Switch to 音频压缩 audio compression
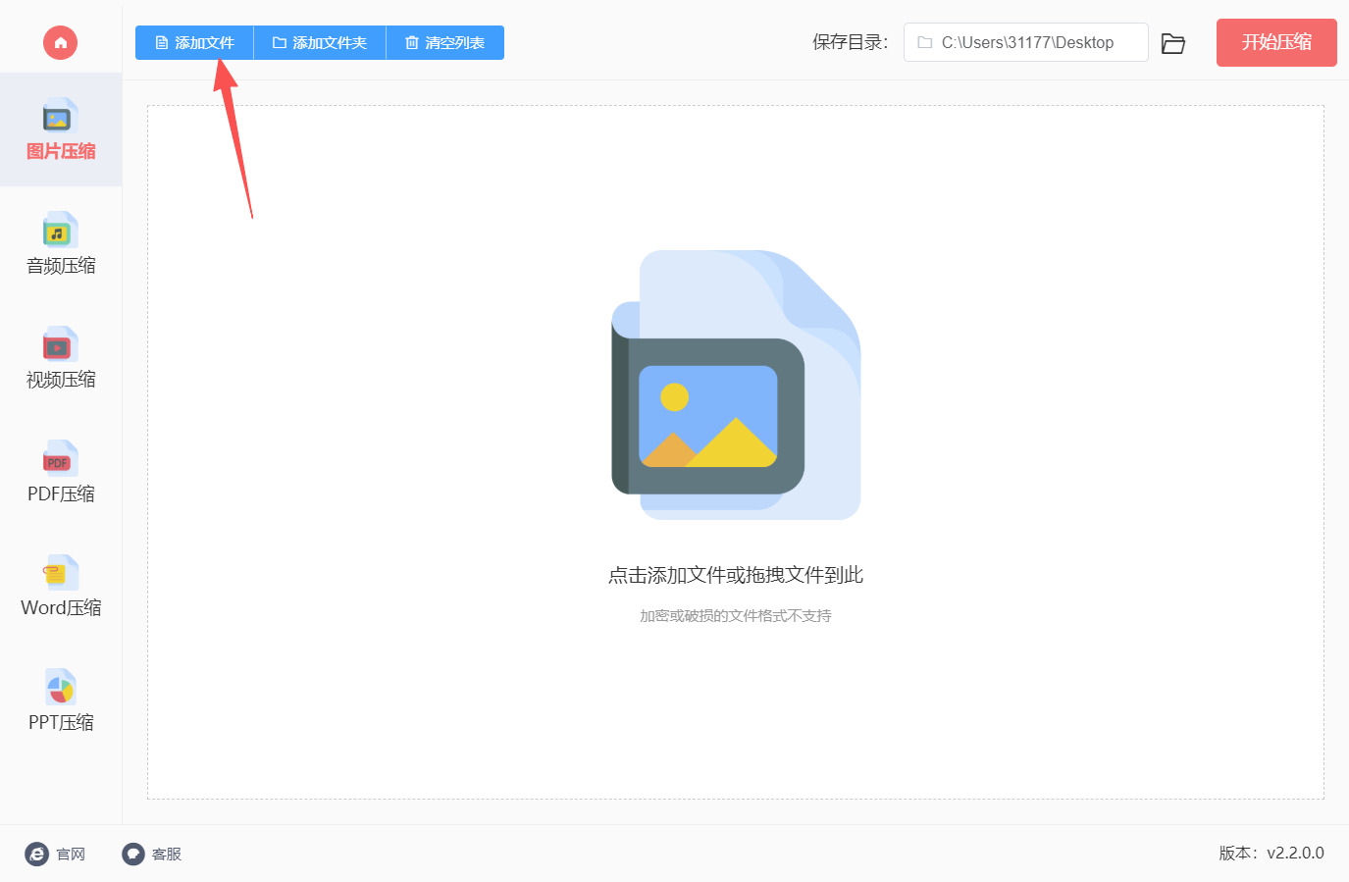Image resolution: width=1349 pixels, height=882 pixels. click(x=61, y=244)
